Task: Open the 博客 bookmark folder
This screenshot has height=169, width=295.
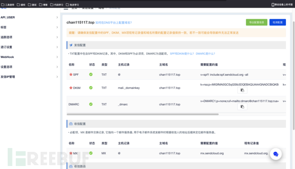Action: coord(43,5)
